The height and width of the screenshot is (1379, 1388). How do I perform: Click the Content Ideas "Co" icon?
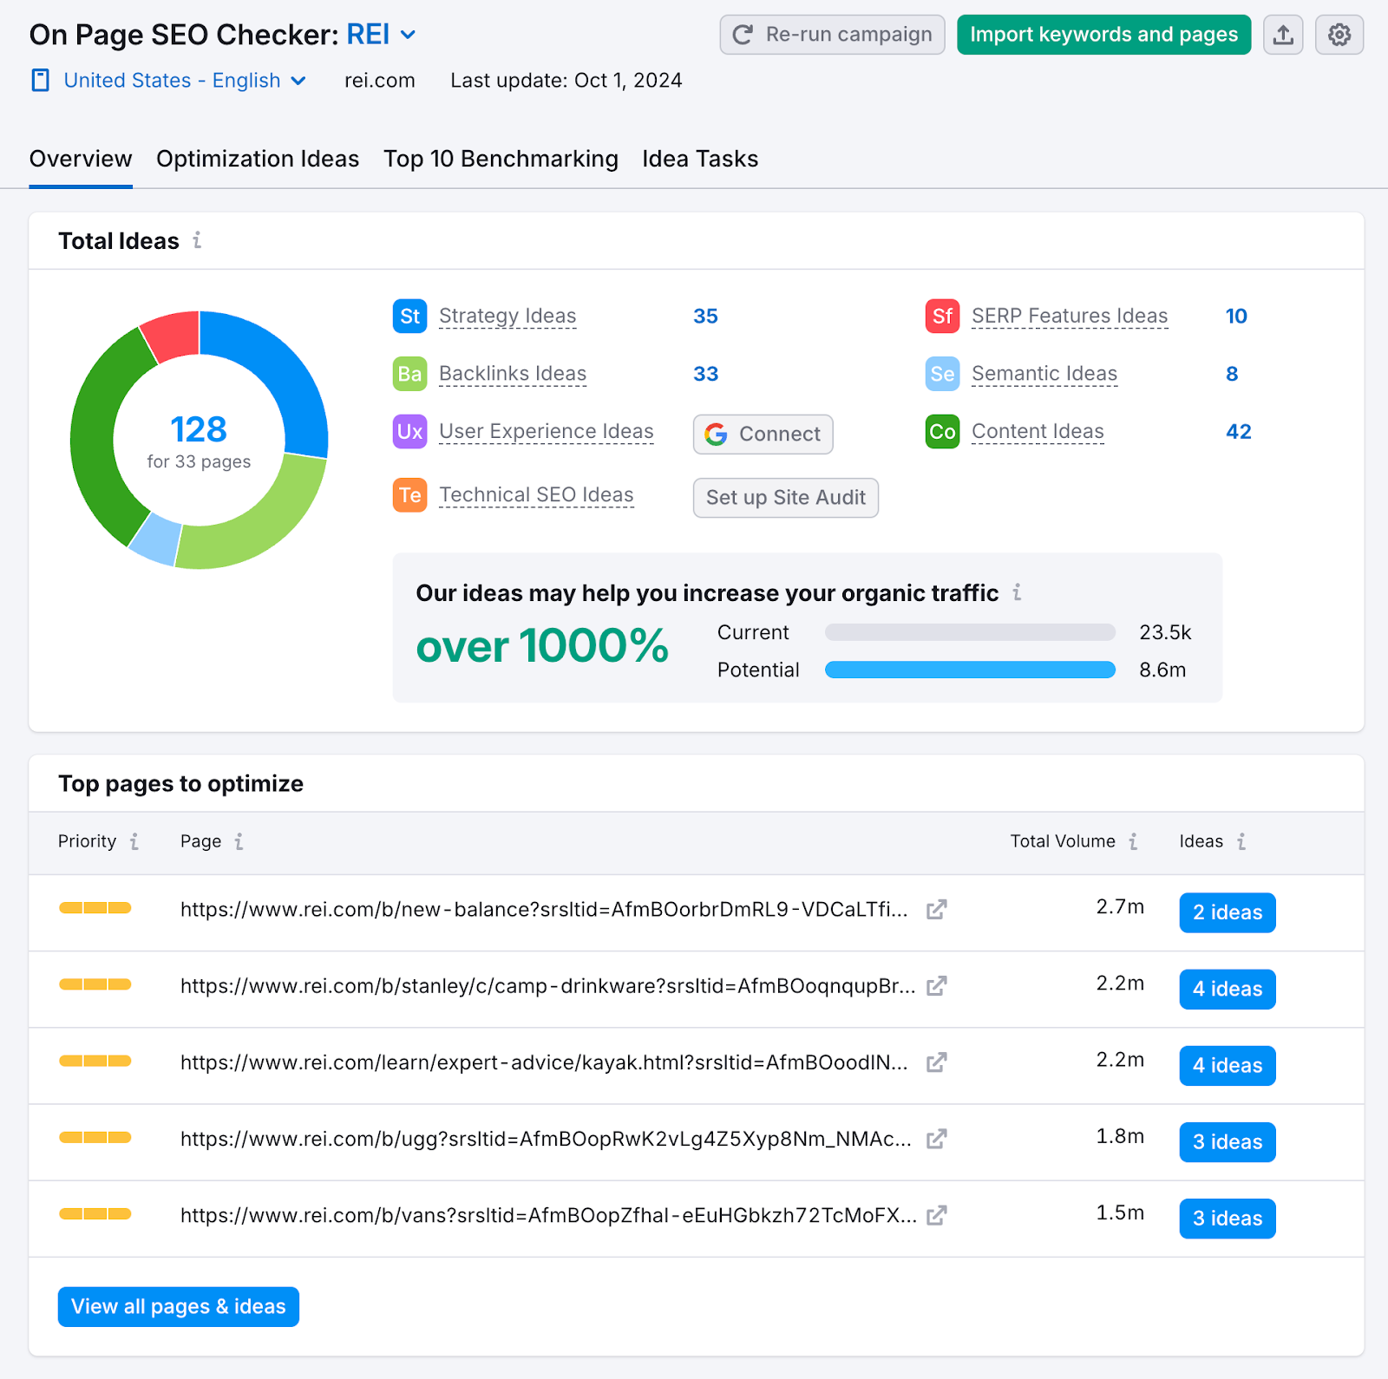click(942, 432)
